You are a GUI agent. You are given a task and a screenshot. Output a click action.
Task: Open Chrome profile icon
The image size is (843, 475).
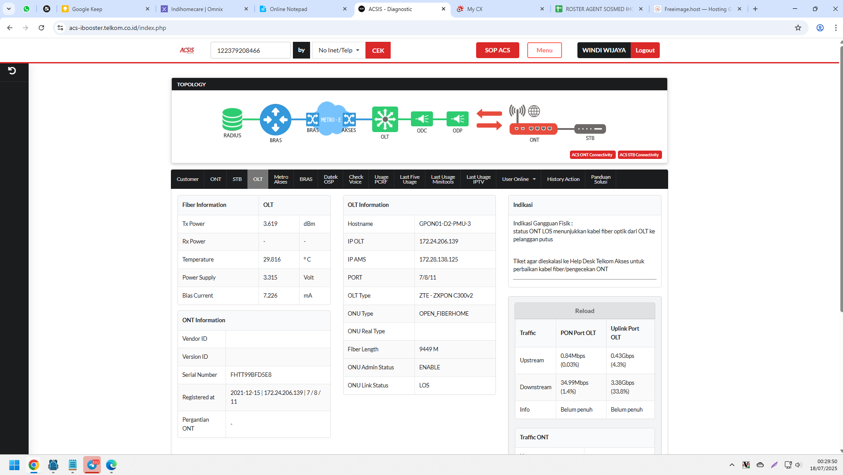[820, 28]
